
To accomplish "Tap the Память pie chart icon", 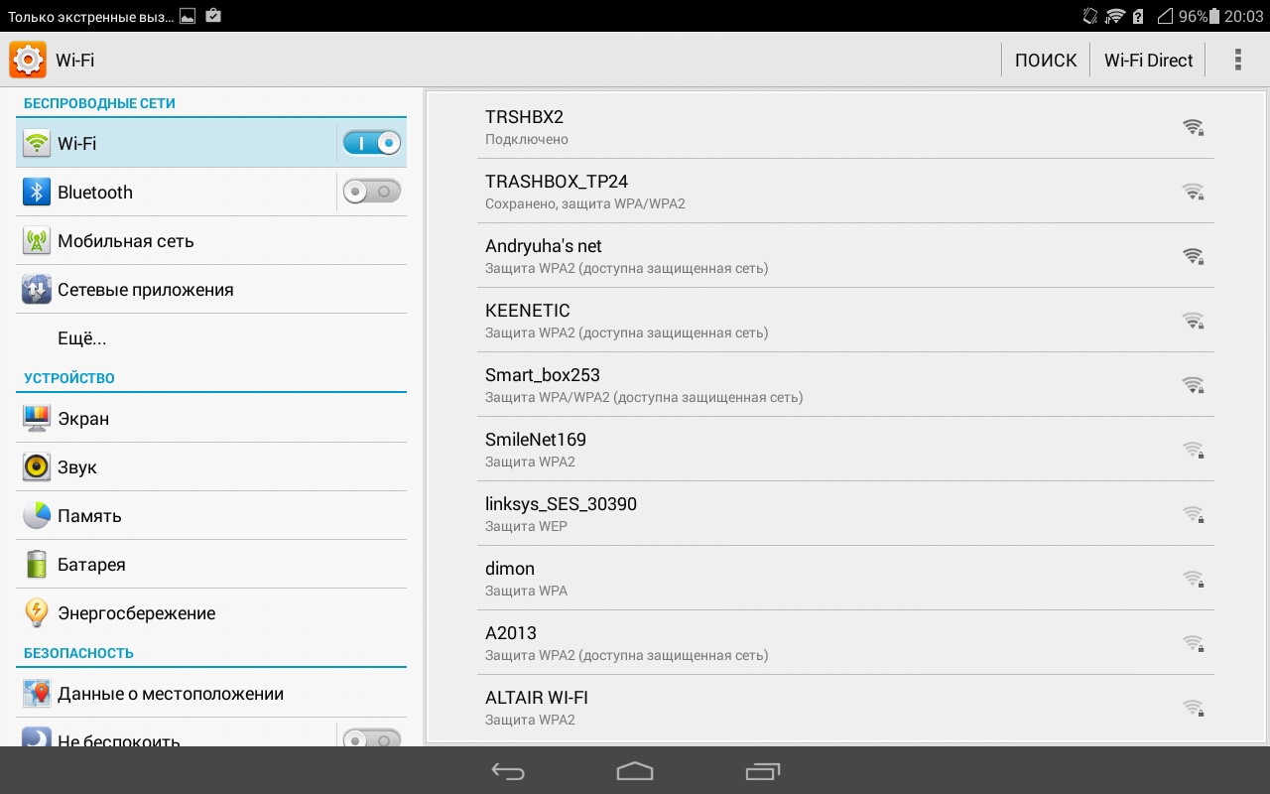I will [37, 515].
